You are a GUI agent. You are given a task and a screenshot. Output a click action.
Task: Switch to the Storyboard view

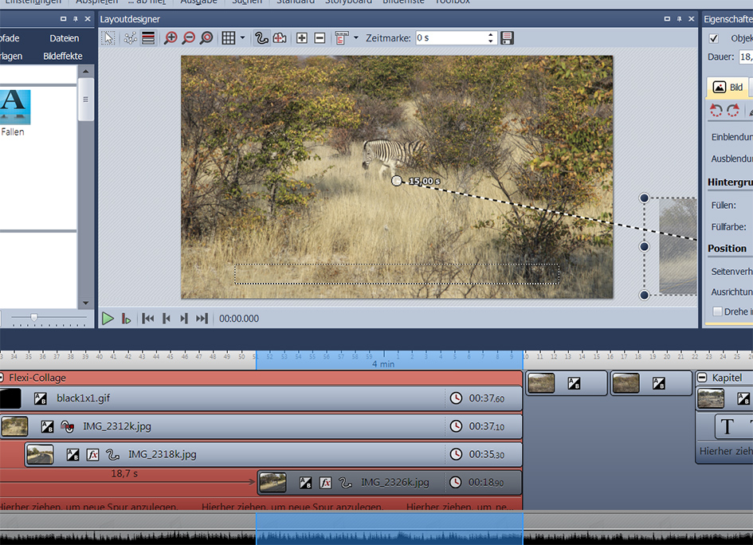click(x=347, y=2)
